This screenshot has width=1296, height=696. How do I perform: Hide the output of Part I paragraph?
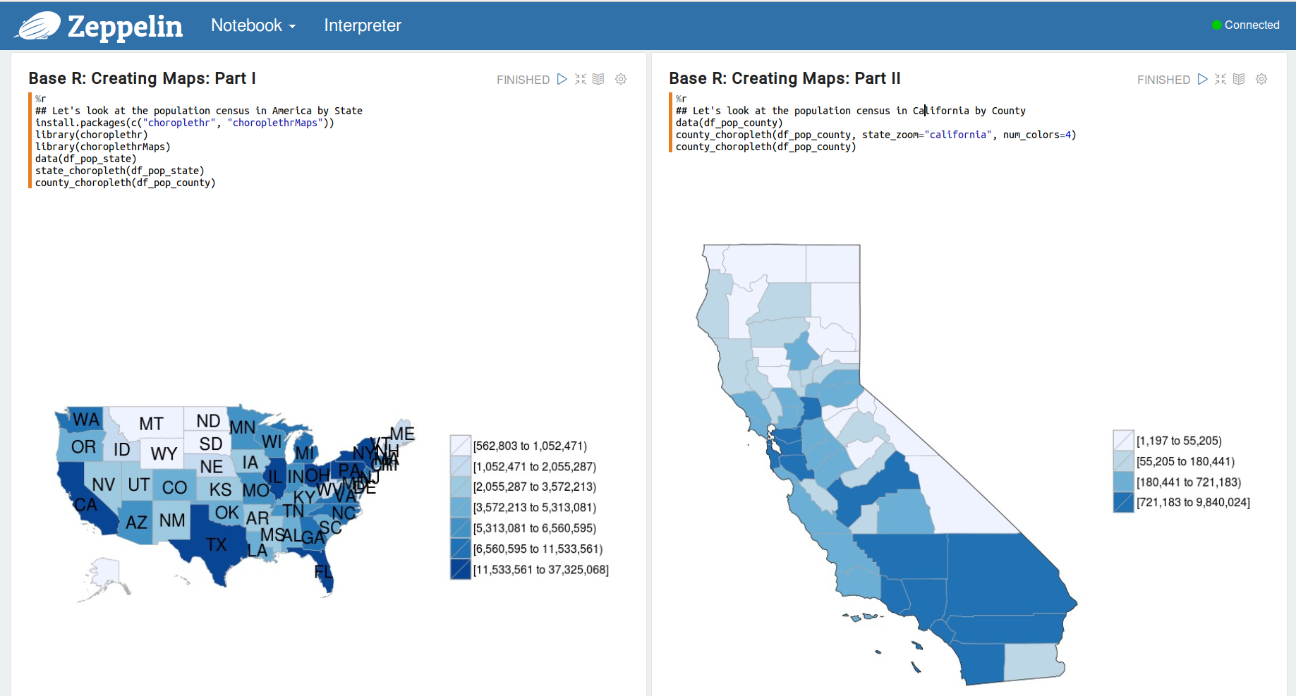click(598, 79)
